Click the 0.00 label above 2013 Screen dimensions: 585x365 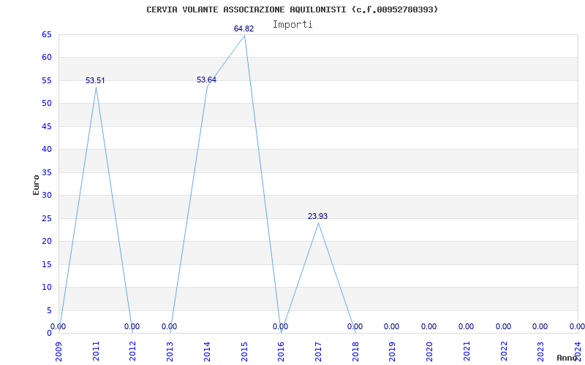click(169, 326)
